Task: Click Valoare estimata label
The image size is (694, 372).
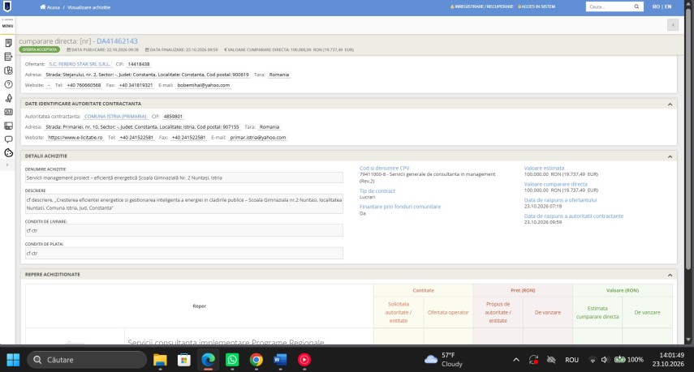Action: (x=544, y=169)
